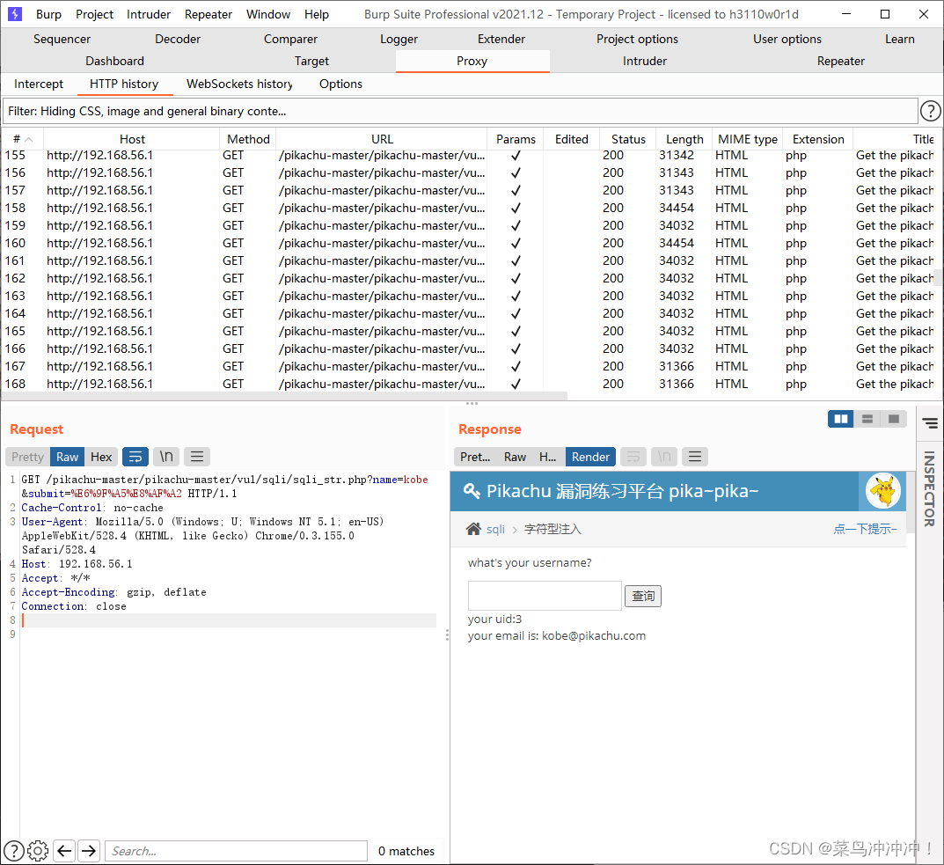Image resolution: width=944 pixels, height=865 pixels.
Task: Open the Project menu
Action: (x=94, y=14)
